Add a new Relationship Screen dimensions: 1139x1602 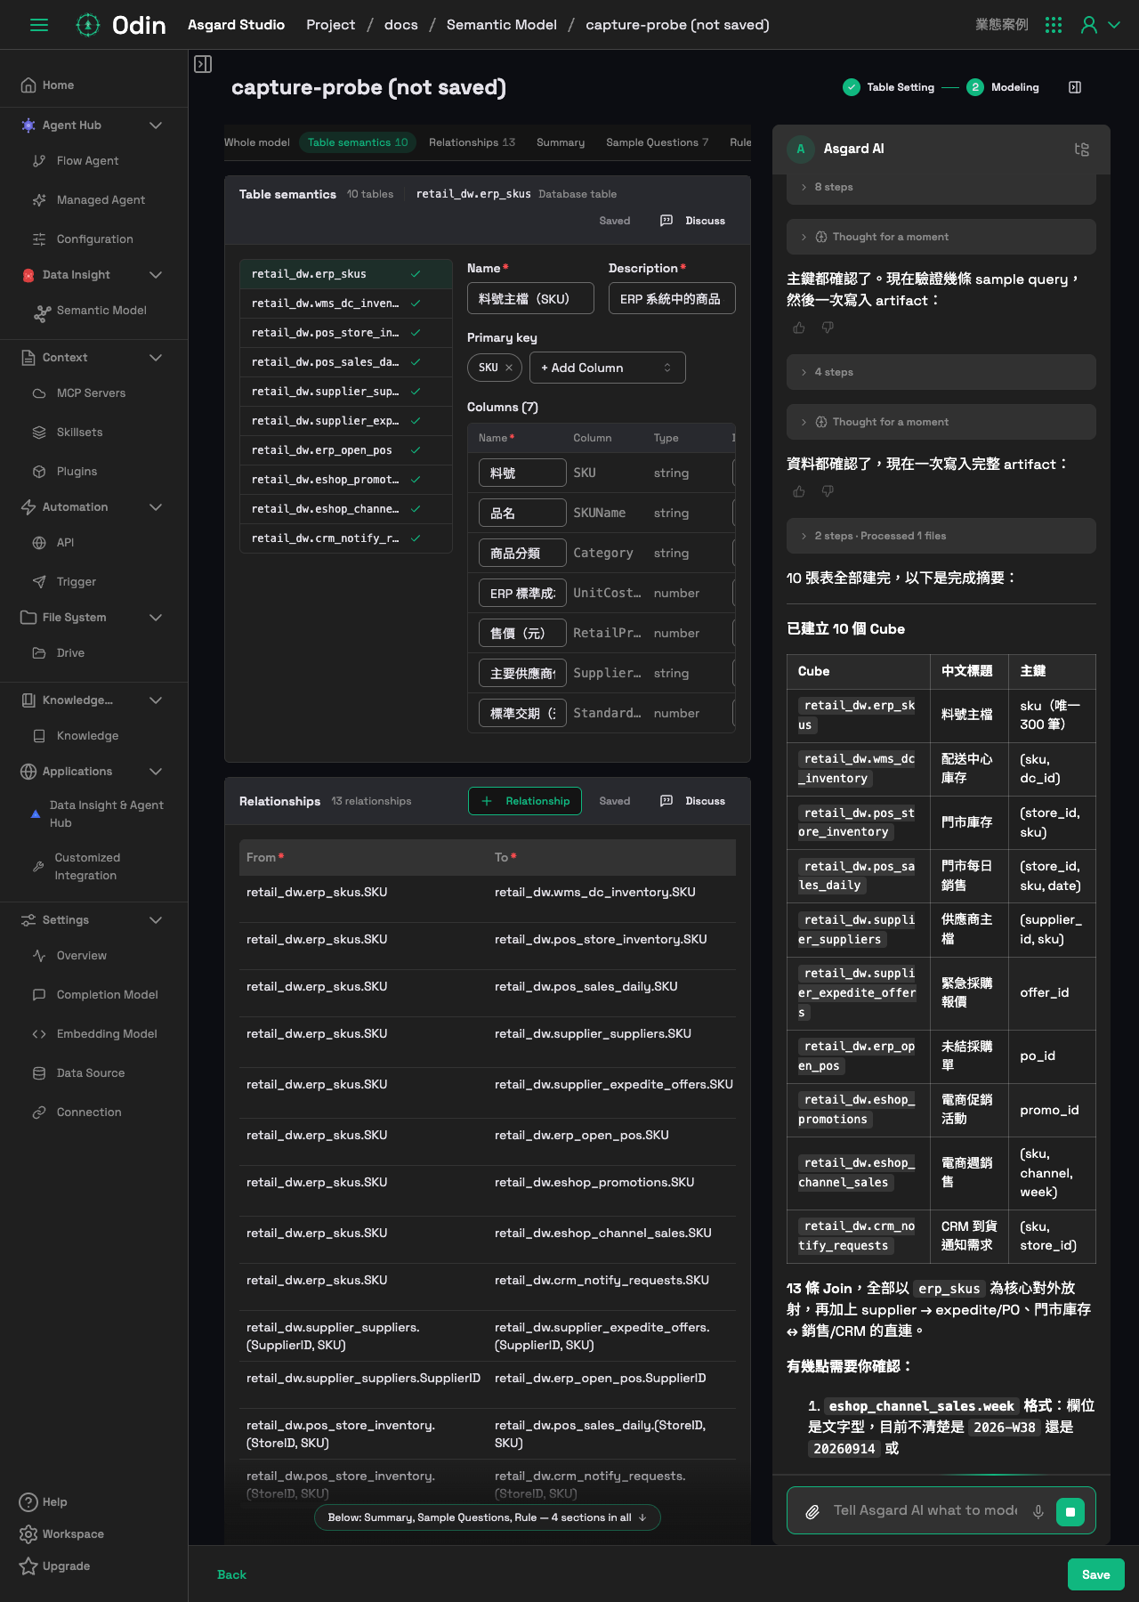pyautogui.click(x=525, y=801)
